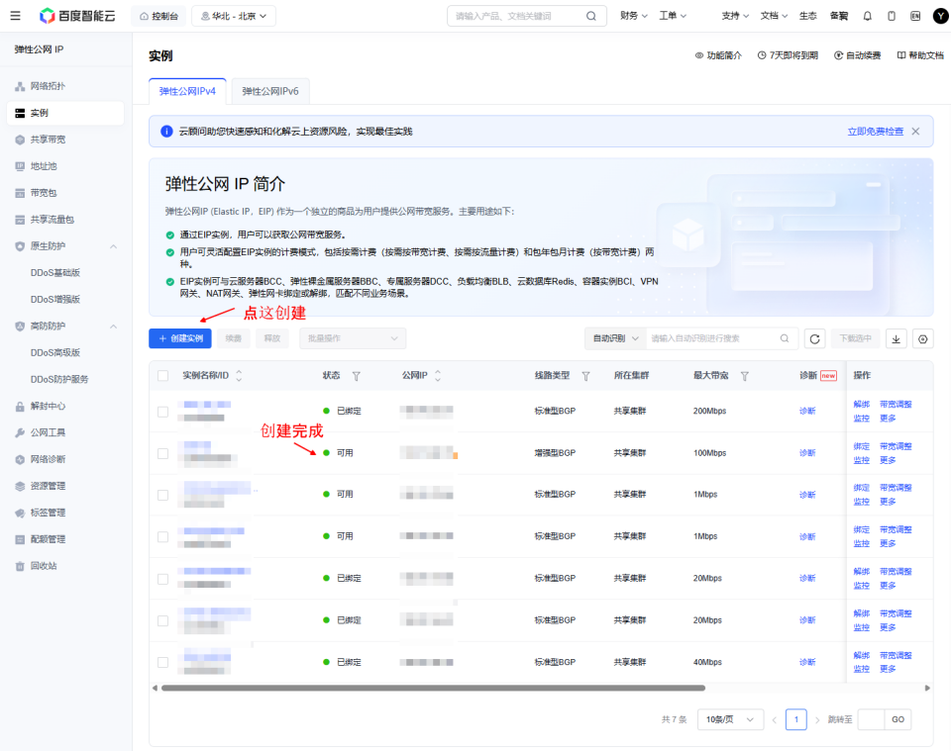Open the 工单 dropdown menu
The width and height of the screenshot is (951, 751).
pyautogui.click(x=673, y=16)
